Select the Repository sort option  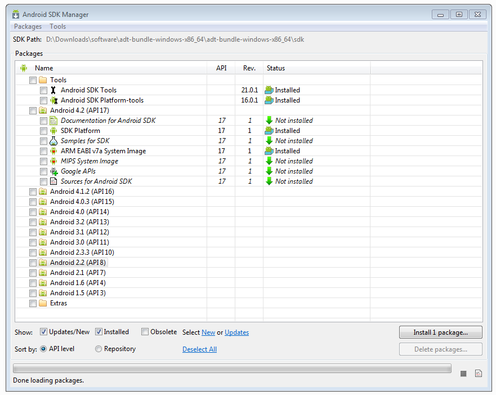click(99, 349)
